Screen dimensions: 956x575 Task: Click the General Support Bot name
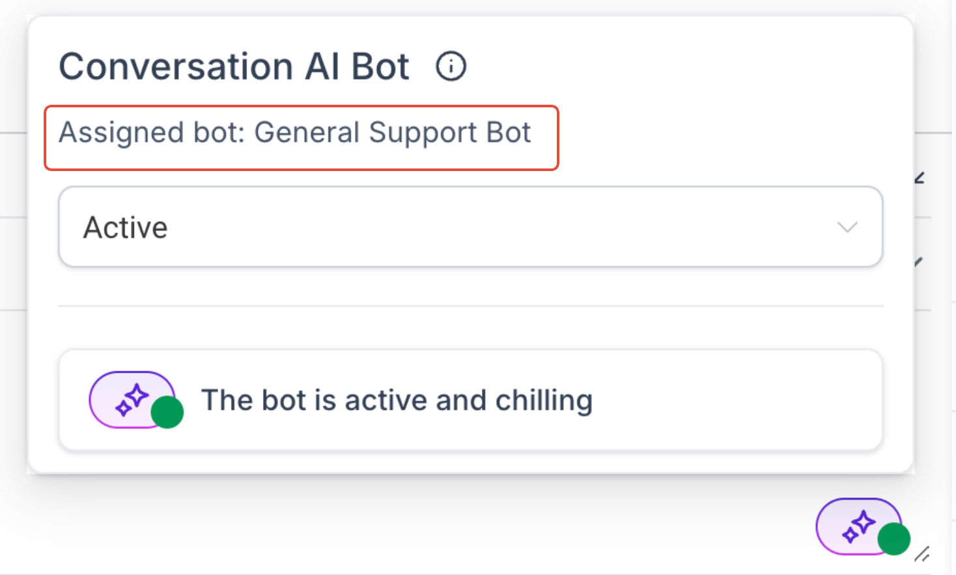(393, 133)
